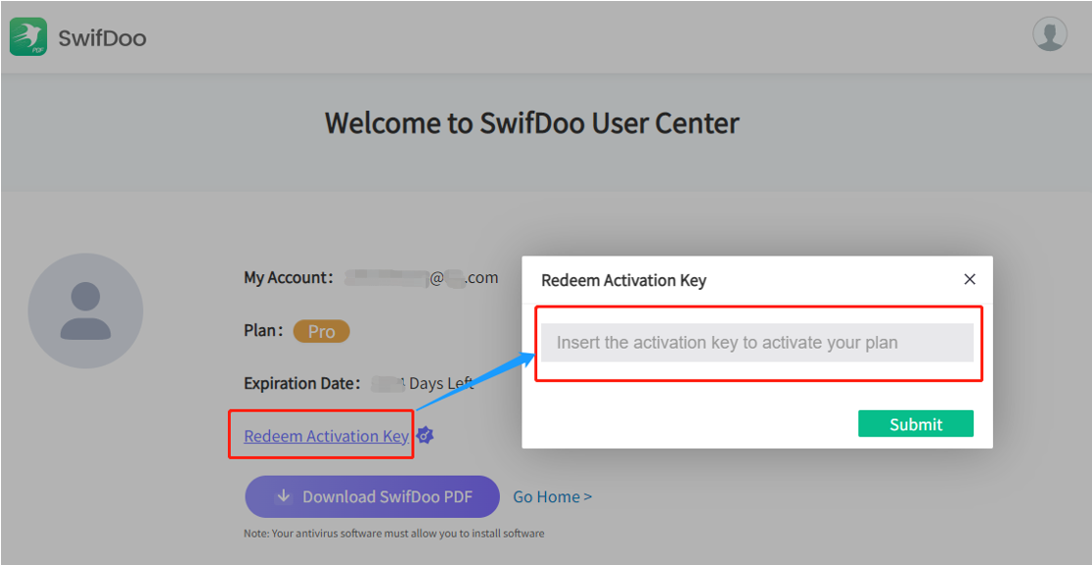Click the download arrow icon in purple button
1092x565 pixels.
(283, 496)
